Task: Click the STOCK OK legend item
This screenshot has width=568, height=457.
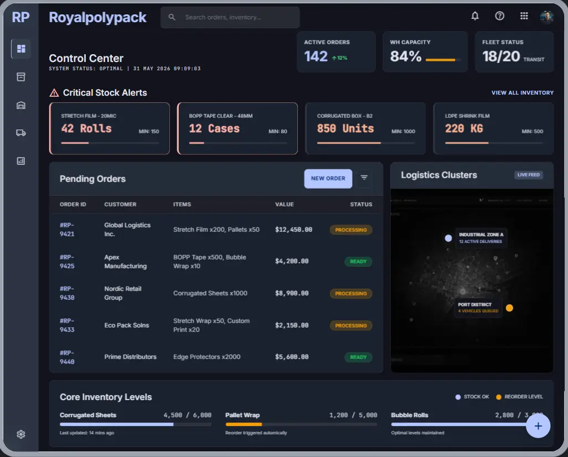Action: click(472, 397)
